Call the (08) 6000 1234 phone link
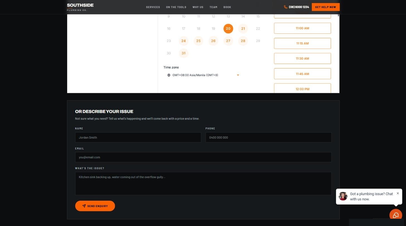The height and width of the screenshot is (226, 406). click(x=296, y=7)
